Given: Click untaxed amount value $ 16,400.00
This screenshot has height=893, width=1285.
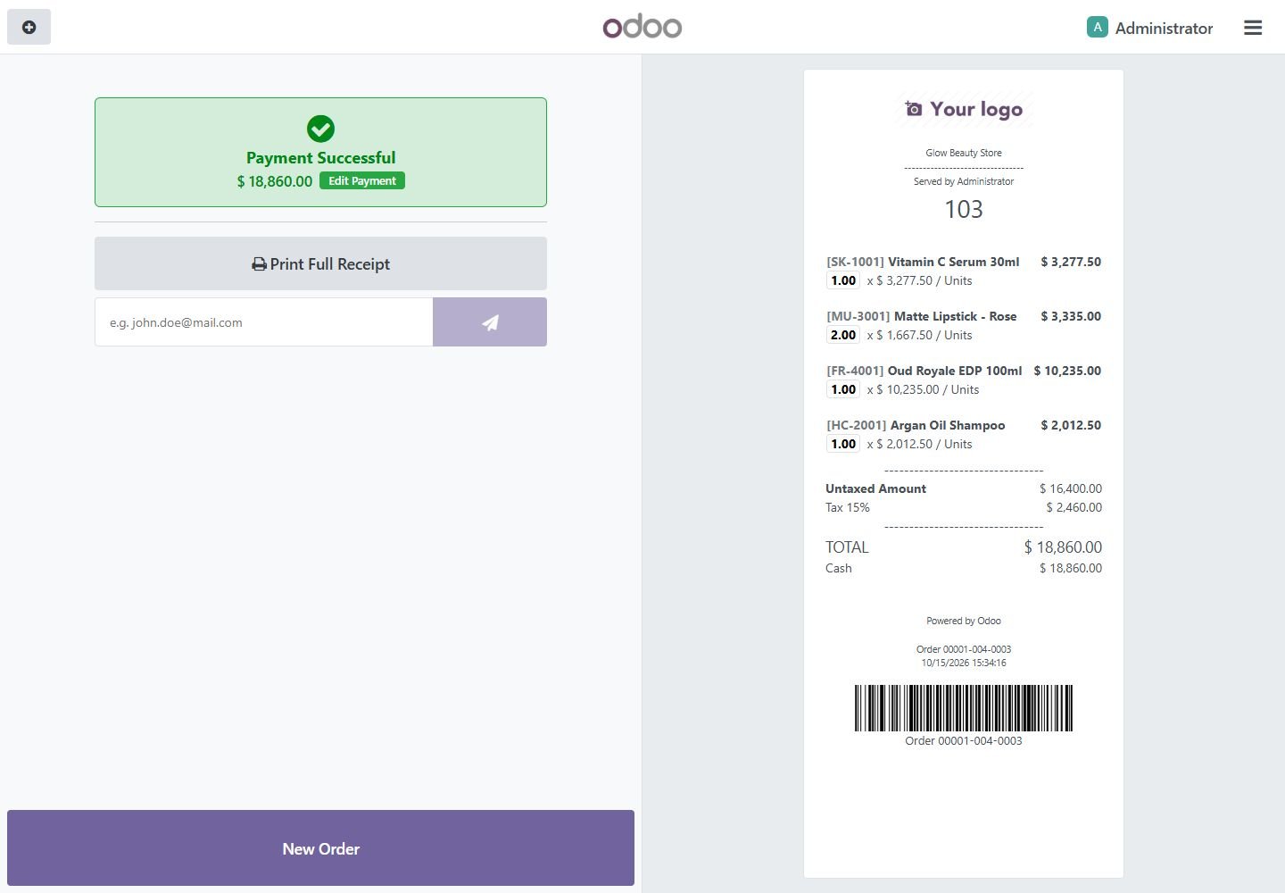Looking at the screenshot, I should 1071,488.
